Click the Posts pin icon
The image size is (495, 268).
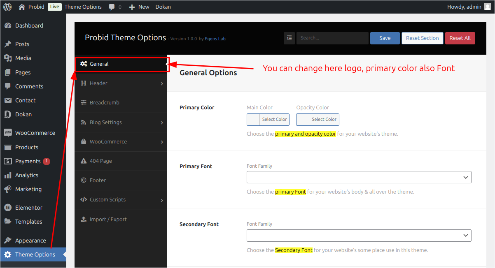tap(8, 44)
